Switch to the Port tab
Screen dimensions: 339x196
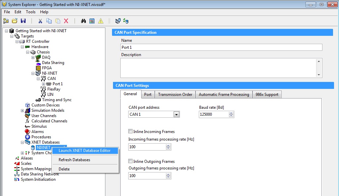tap(148, 95)
